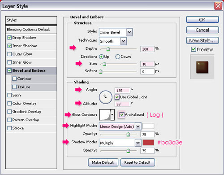The width and height of the screenshot is (224, 175).
Task: Click the Highlight Opacity slider thumb
Action: coord(128,134)
